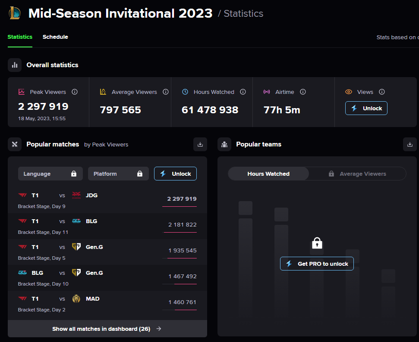
Task: Unlock the Views statistic
Action: click(366, 108)
